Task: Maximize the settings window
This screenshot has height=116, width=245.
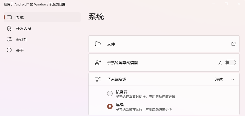Action: pos(226,4)
